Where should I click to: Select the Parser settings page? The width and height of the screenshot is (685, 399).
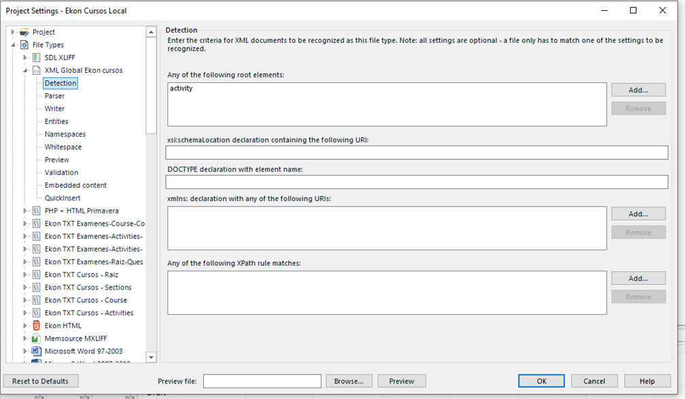point(54,96)
